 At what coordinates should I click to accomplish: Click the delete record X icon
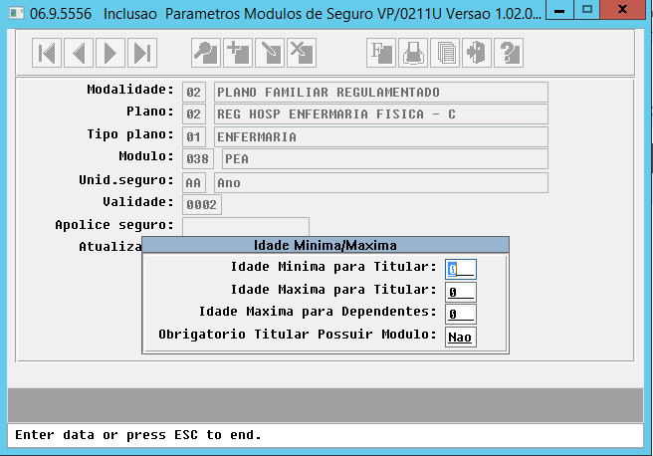click(x=302, y=53)
